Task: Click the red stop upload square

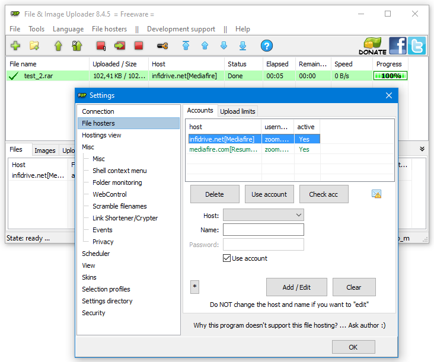Action: pos(139,46)
